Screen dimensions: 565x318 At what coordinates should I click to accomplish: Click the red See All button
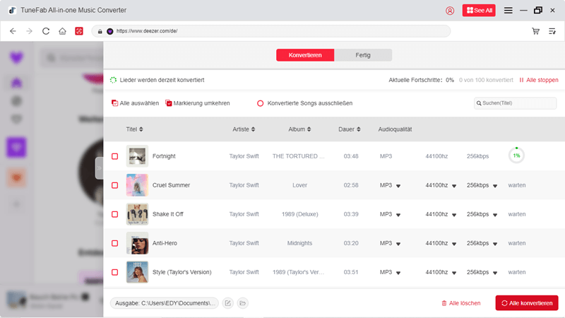(x=479, y=11)
